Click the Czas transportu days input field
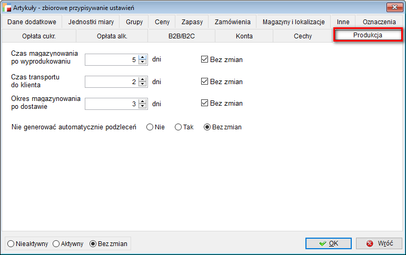The width and height of the screenshot is (406, 255). click(x=111, y=82)
